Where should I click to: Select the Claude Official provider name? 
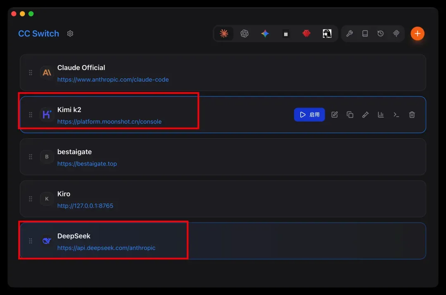(x=81, y=68)
